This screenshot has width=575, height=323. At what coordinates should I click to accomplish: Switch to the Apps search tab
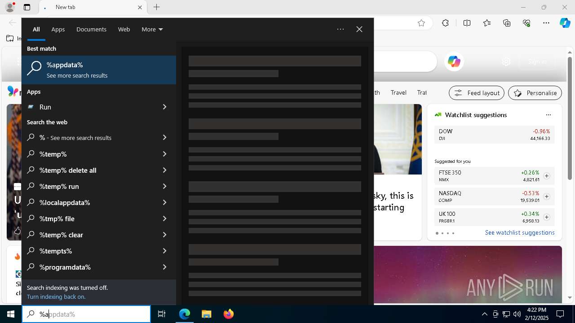click(58, 29)
